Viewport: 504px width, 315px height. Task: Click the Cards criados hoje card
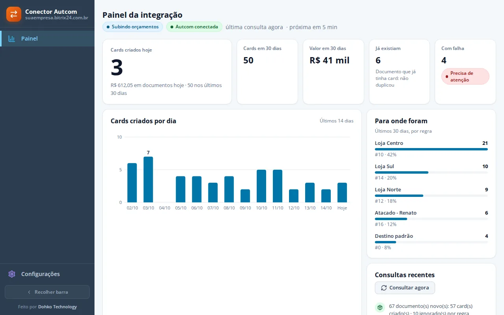coord(167,72)
